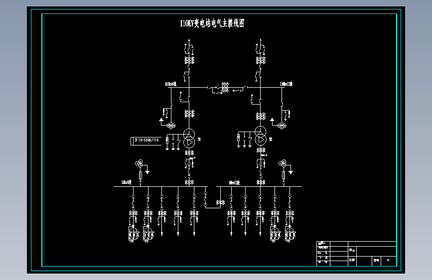Screen dimensions: 432x280
Task: Click the T2 transformer symbol
Action: (x=261, y=136)
